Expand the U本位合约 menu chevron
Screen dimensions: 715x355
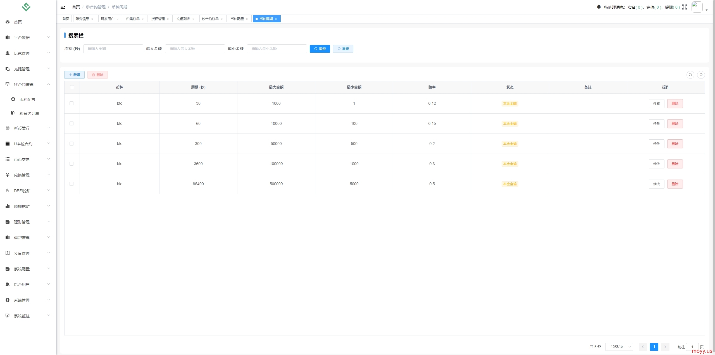49,143
